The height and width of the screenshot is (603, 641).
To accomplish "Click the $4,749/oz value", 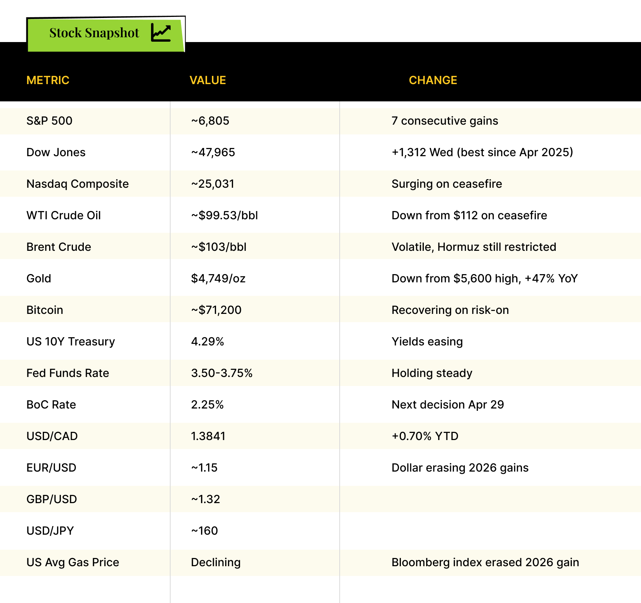I will [218, 279].
